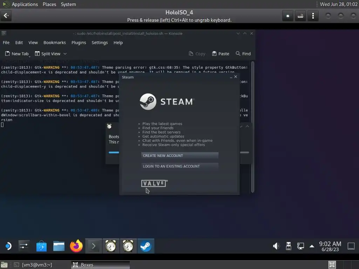
Task: Click the Boxes keyboard shortcut button
Action: coord(300,16)
